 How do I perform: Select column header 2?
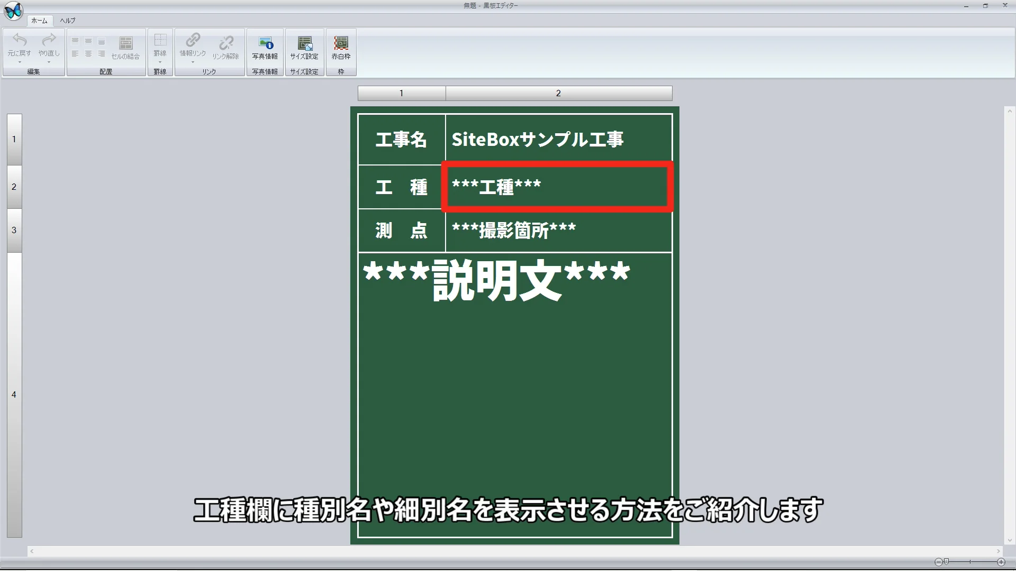[558, 93]
